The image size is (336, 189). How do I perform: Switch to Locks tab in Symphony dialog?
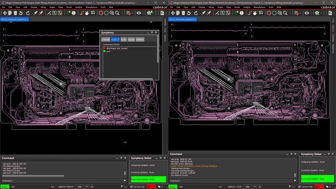[123, 39]
